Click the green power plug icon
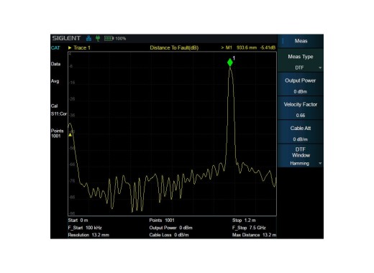374x273 pixels. (98, 38)
